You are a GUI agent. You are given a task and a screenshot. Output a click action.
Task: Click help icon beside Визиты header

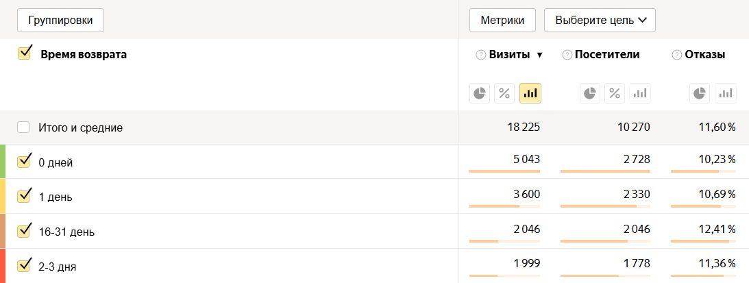click(480, 56)
